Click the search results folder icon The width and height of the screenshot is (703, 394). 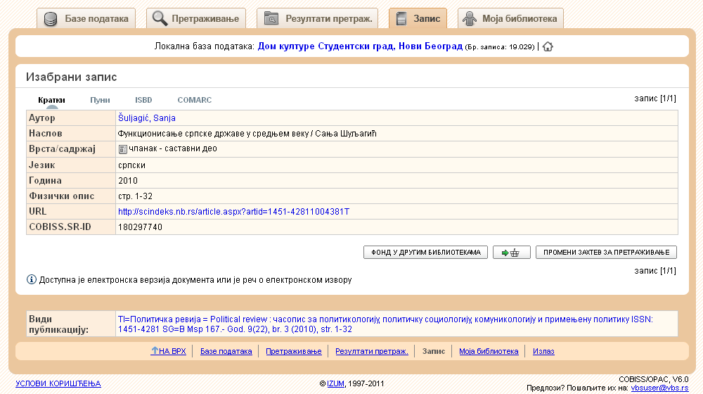point(271,18)
